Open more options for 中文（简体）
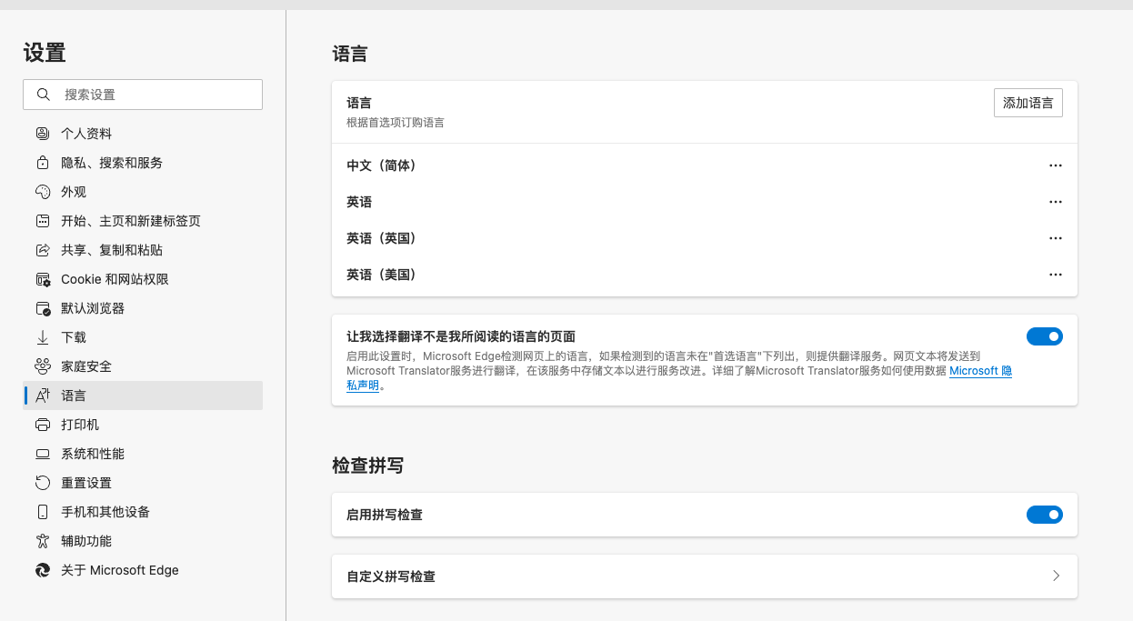Screen dimensions: 1133x621 [1056, 165]
